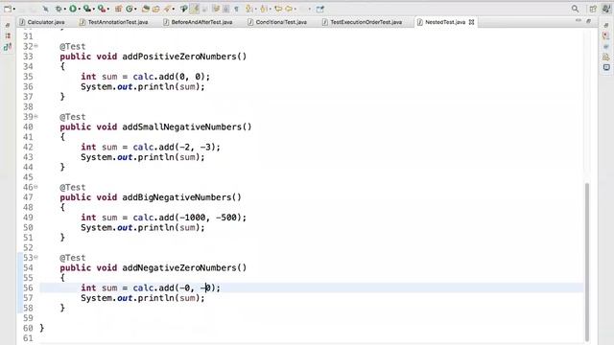The width and height of the screenshot is (614, 345).
Task: Click the Previous Annotation arrow icon
Action: [263, 9]
